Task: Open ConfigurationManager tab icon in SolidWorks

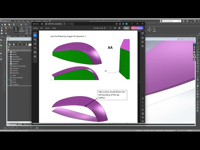Action: [18, 44]
